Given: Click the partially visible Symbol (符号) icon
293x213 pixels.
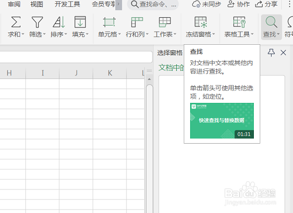Looking at the screenshot, I should tap(290, 22).
